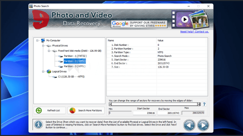
Task: Click the sector range slider track
Action: coord(154,104)
